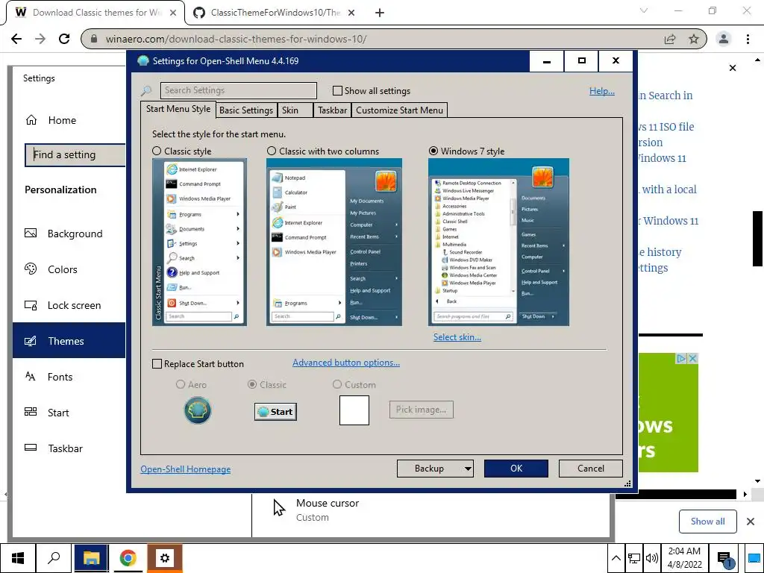Click the custom start button image box

(354, 410)
